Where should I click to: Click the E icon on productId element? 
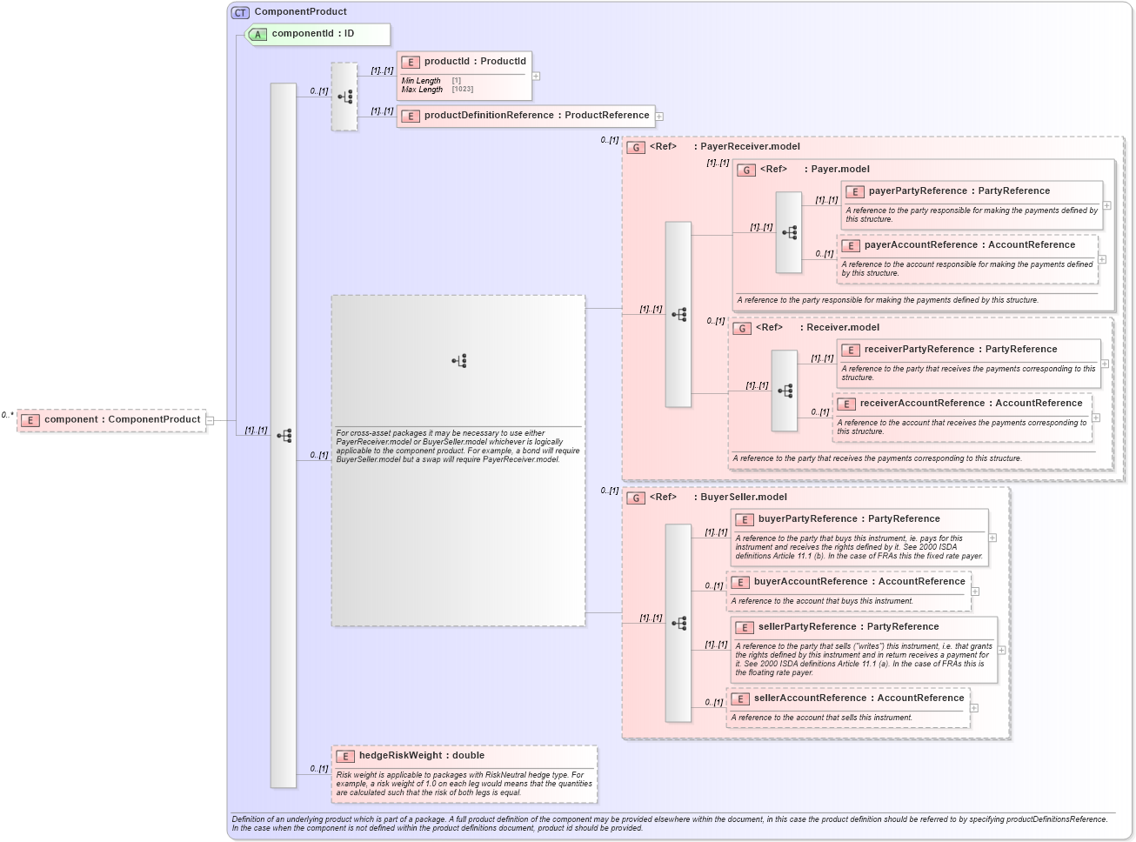coord(410,62)
